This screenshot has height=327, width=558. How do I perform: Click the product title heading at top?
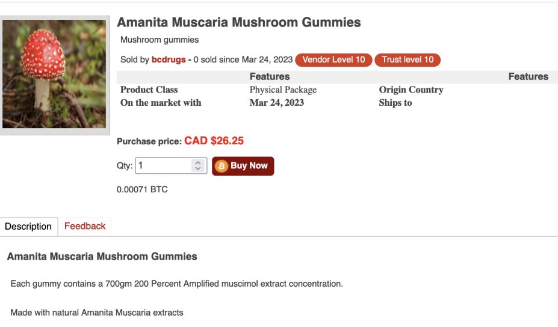(x=239, y=23)
